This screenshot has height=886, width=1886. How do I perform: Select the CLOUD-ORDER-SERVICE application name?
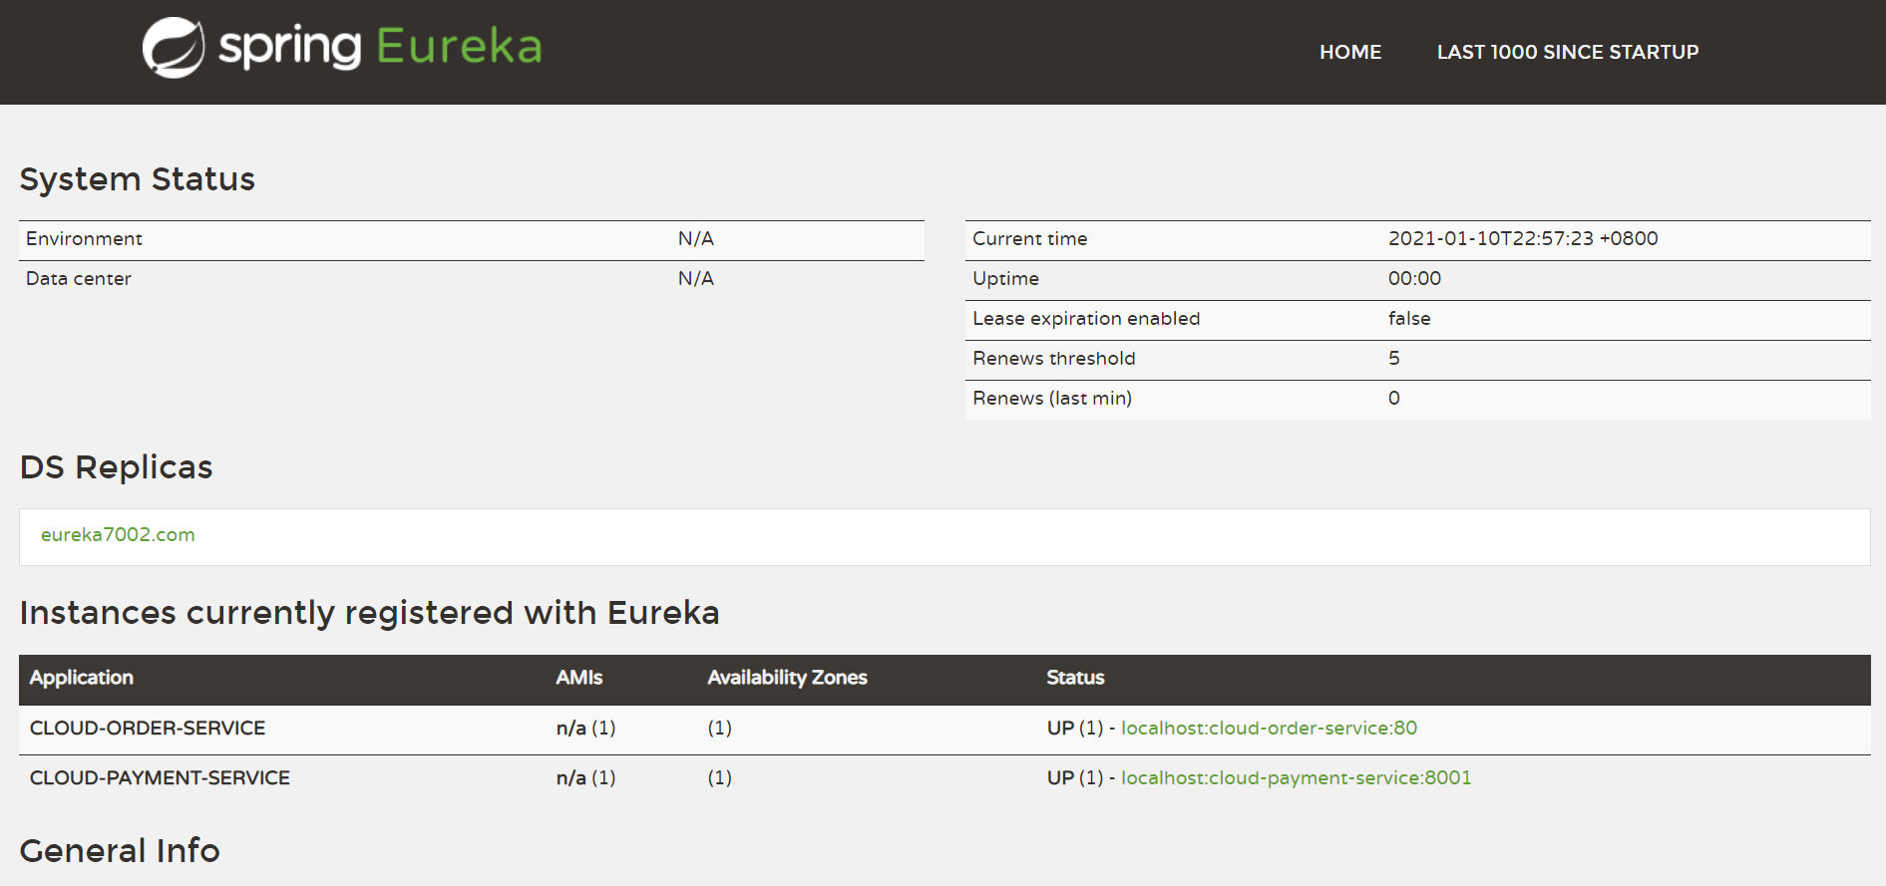[x=148, y=729]
